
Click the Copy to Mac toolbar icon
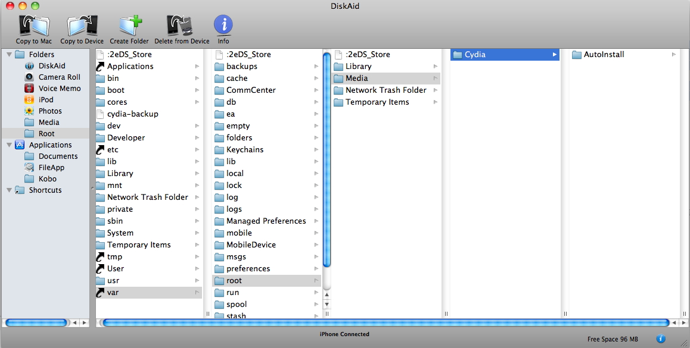(x=34, y=29)
